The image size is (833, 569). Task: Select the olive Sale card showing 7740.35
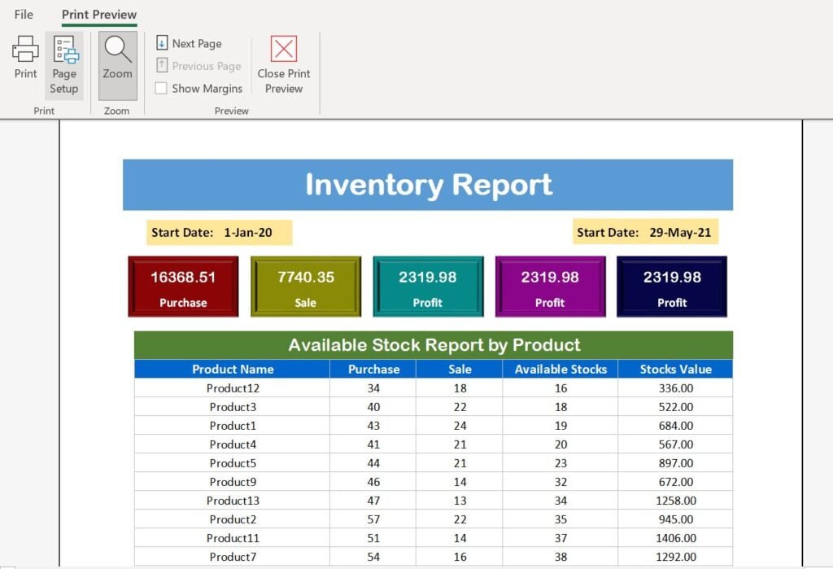(x=305, y=286)
